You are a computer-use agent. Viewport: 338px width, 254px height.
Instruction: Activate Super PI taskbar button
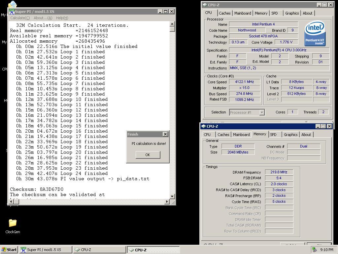point(46,250)
